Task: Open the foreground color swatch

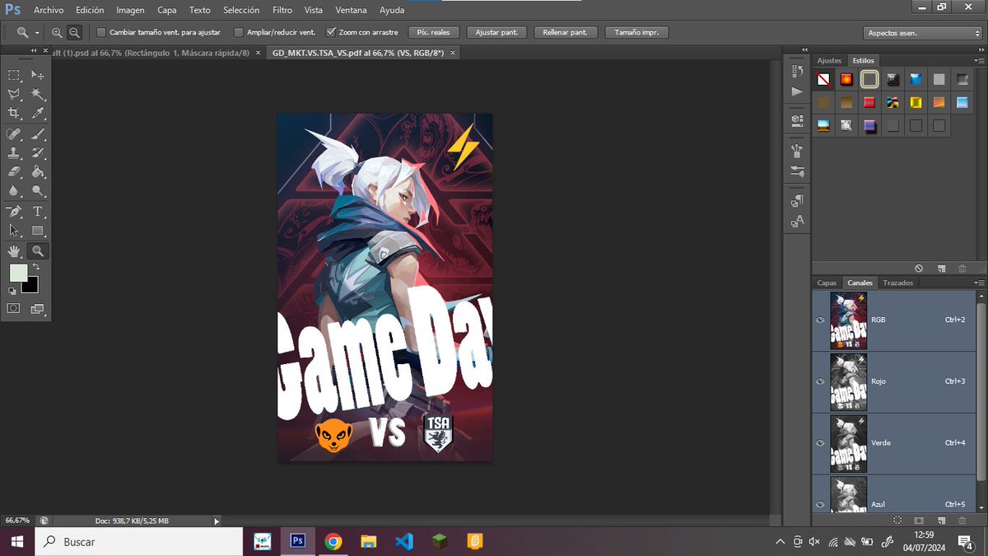Action: coord(17,273)
